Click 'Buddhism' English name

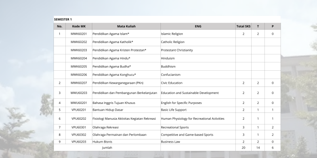[x=168, y=66]
